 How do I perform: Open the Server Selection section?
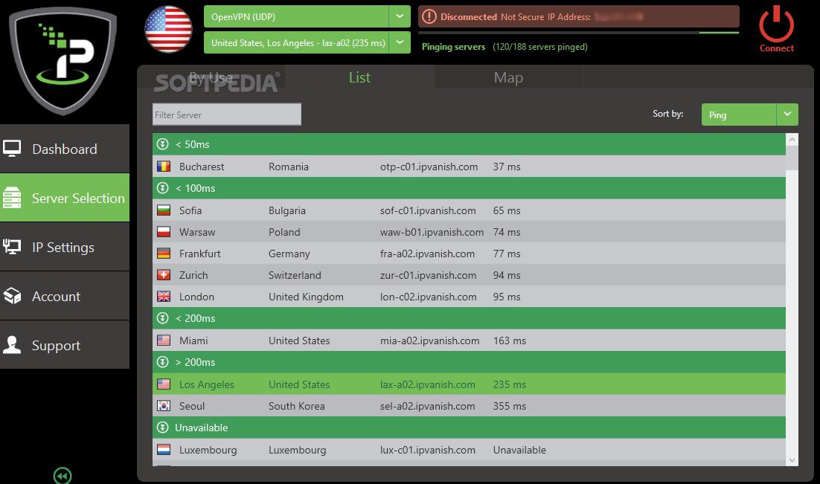64,198
